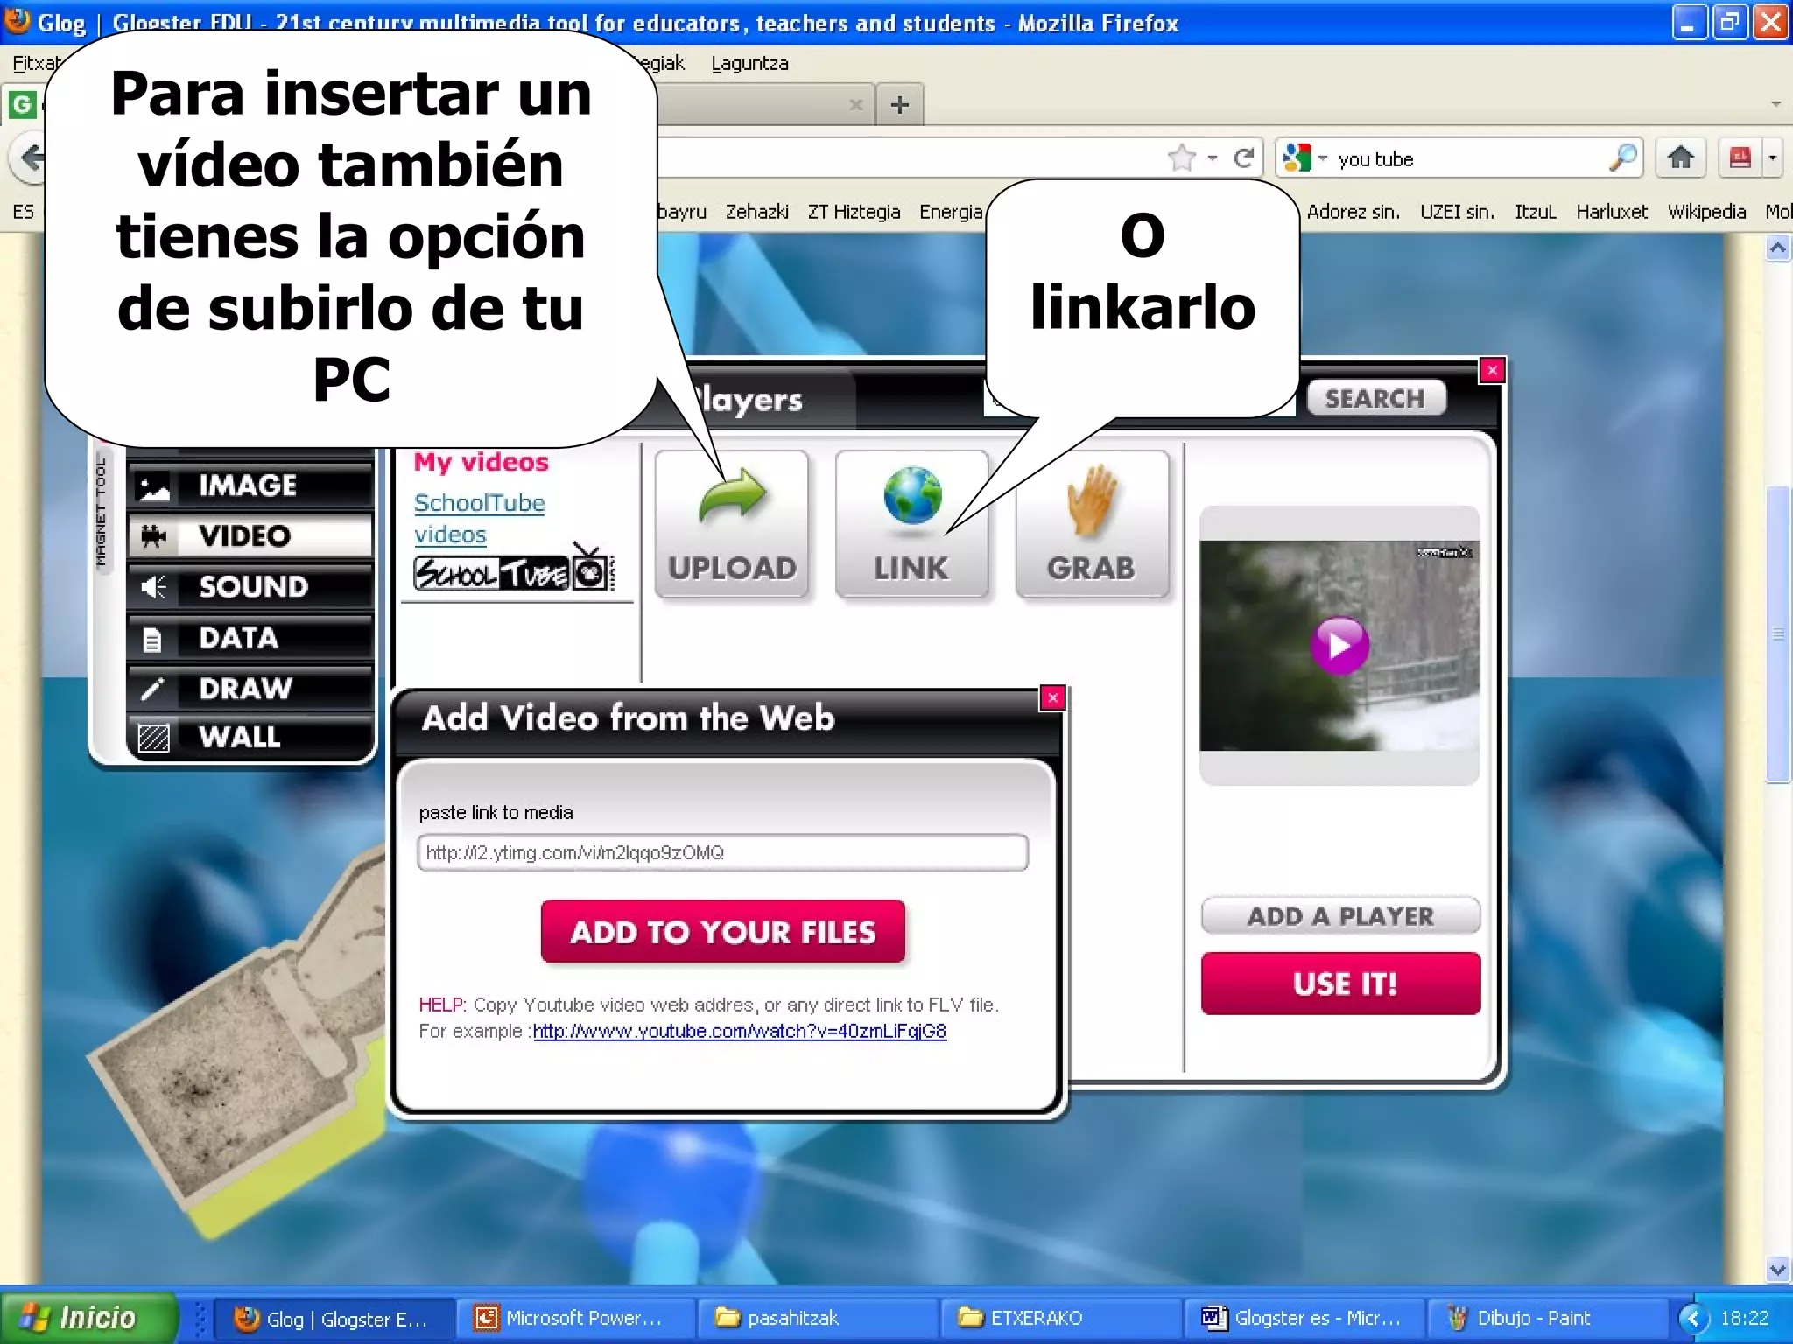Click the paste link to media field
The image size is (1793, 1344).
[723, 852]
